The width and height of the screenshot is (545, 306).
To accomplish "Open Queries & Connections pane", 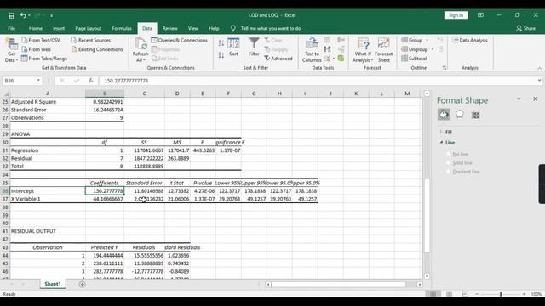I will [x=180, y=40].
